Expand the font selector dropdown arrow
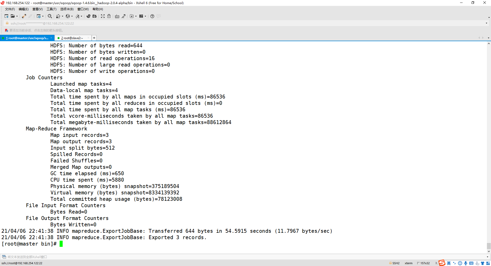The height and width of the screenshot is (266, 491). click(82, 16)
